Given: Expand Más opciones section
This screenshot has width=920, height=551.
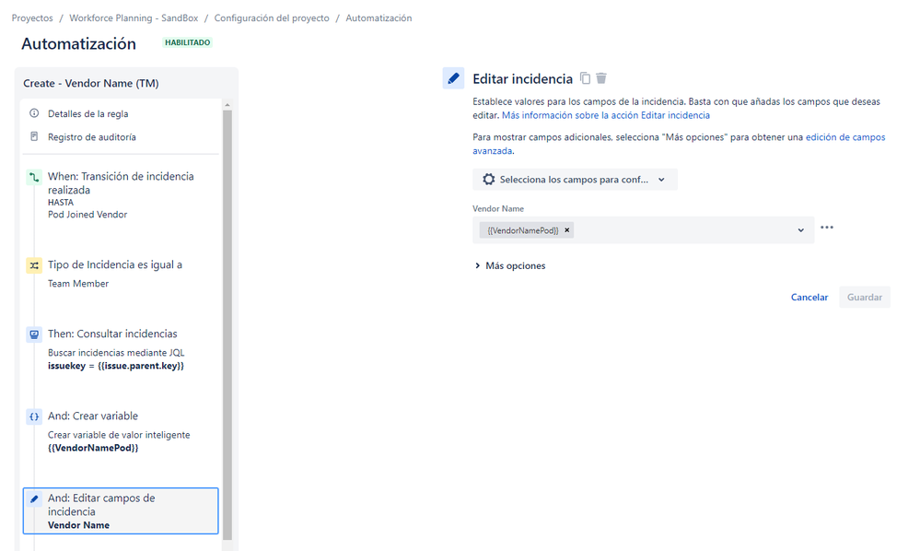Looking at the screenshot, I should coord(510,265).
